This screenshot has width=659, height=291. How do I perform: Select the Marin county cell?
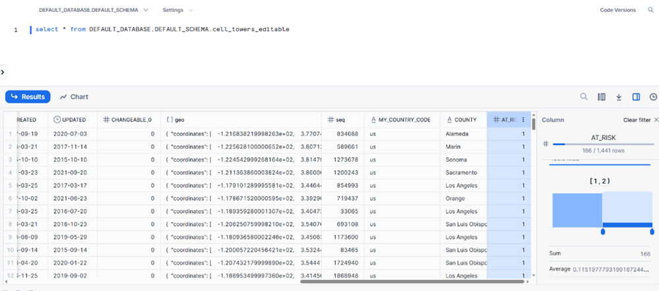464,146
